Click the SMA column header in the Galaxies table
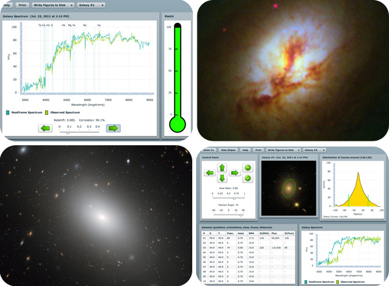 pos(251,233)
